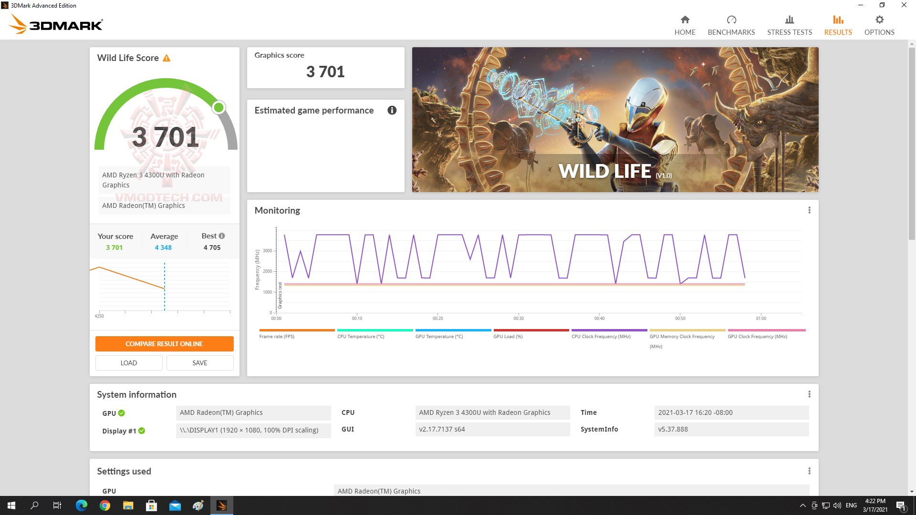Open the Benchmarks gauge icon
The height and width of the screenshot is (515, 916).
pos(731,20)
